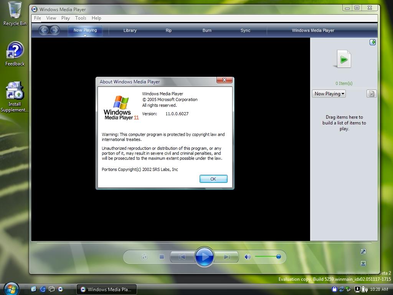The image size is (393, 295).
Task: Skip to the next track
Action: 226,257
